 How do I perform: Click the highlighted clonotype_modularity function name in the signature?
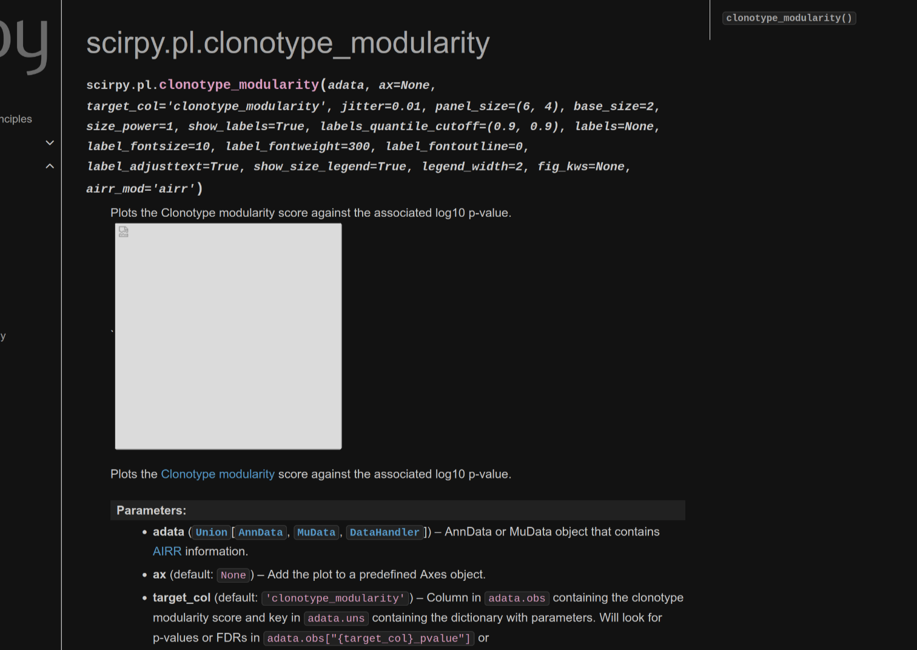(x=239, y=85)
